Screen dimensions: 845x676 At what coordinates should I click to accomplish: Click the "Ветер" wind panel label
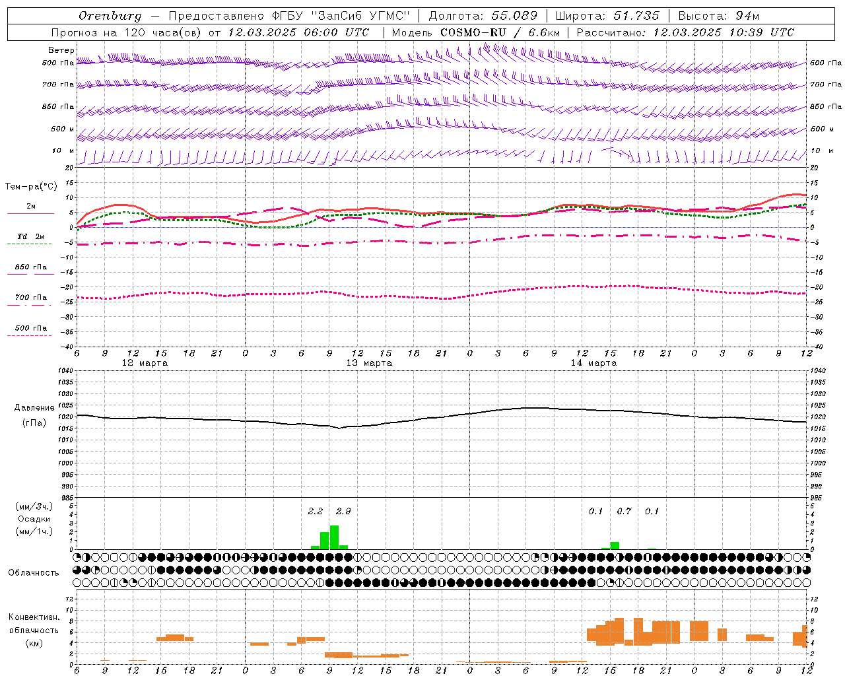click(x=61, y=50)
